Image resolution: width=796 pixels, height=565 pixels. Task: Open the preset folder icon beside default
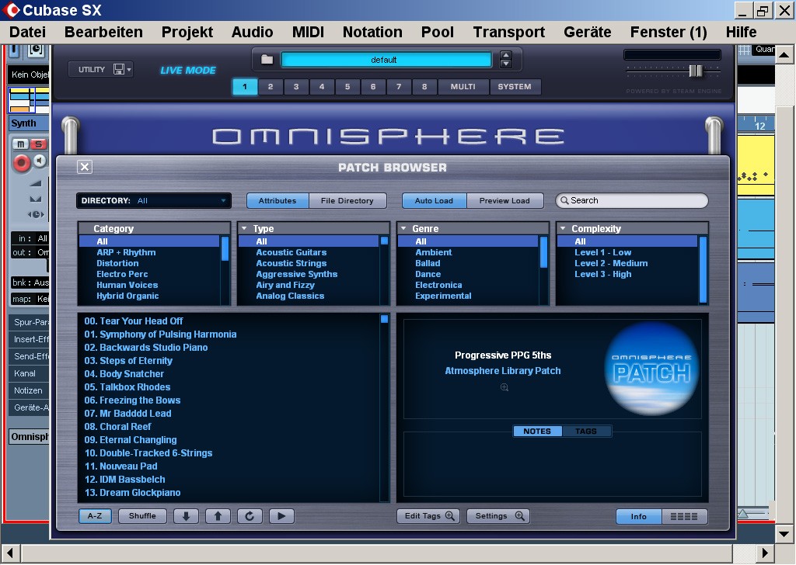tap(267, 60)
